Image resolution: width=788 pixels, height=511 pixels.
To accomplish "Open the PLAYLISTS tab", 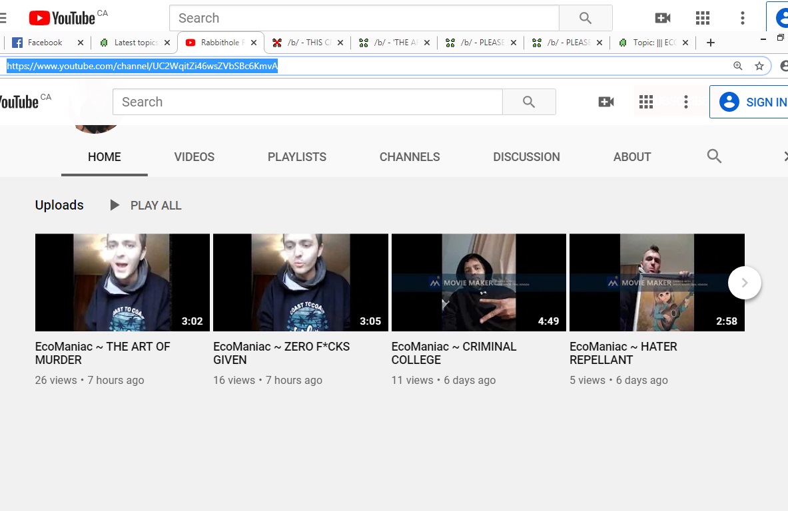I will click(x=296, y=157).
